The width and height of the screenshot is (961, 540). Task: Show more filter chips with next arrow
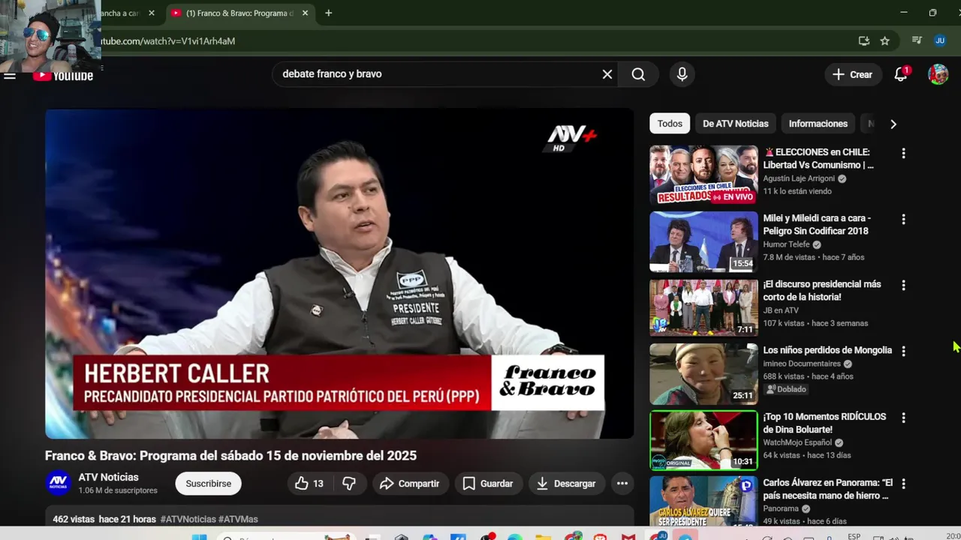click(893, 124)
